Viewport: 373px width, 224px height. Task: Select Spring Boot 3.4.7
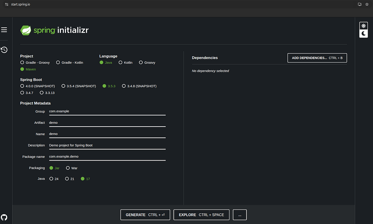(27, 93)
